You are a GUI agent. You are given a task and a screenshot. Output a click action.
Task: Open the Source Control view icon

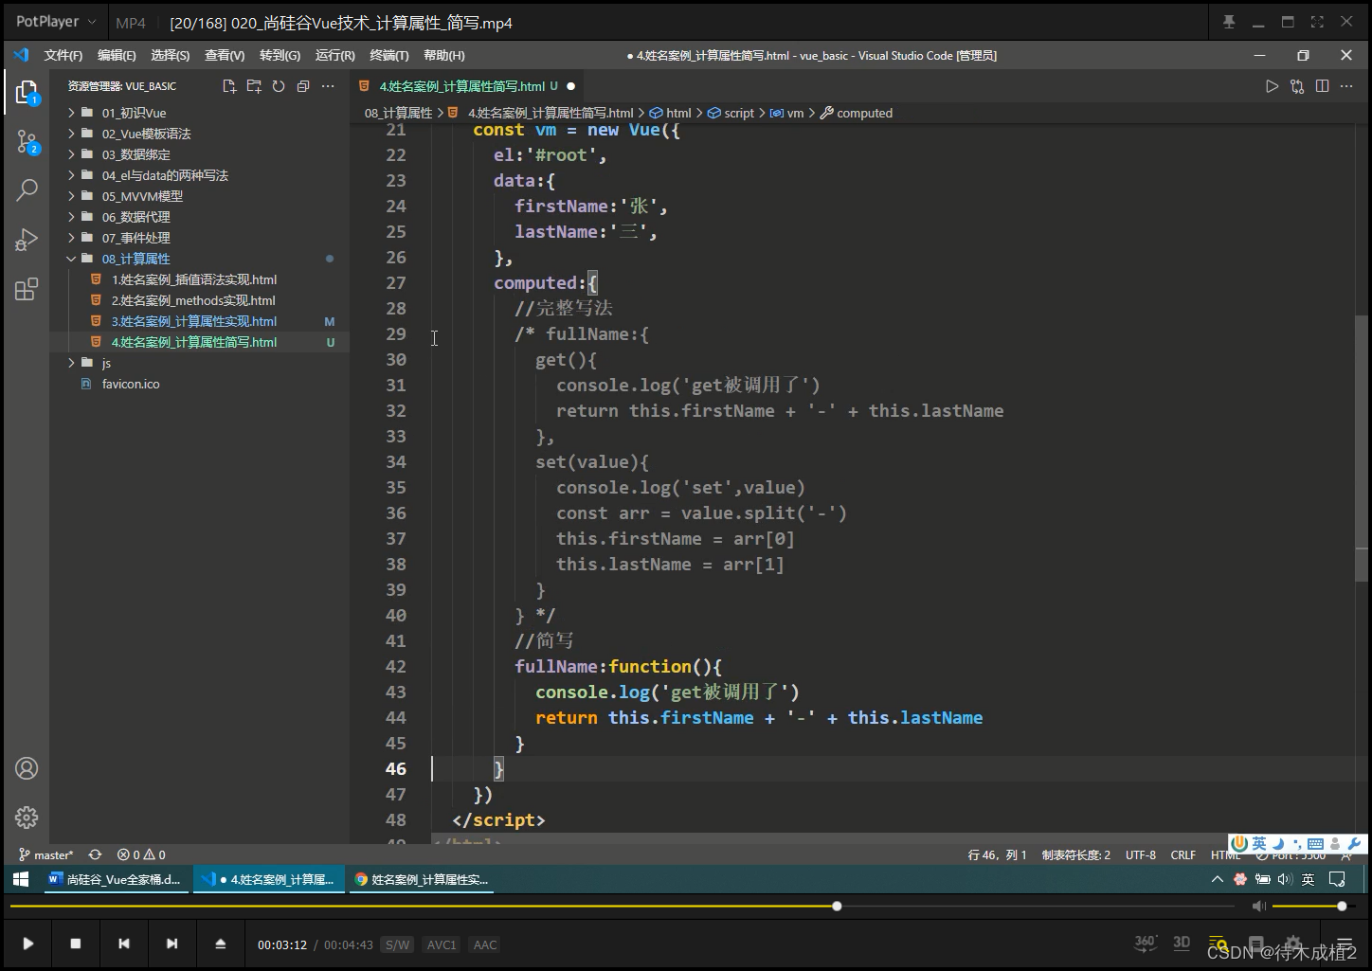(27, 143)
